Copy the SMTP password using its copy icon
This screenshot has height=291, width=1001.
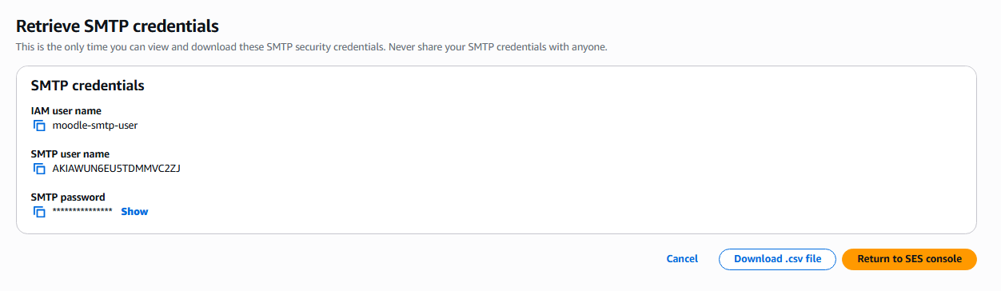(x=39, y=212)
